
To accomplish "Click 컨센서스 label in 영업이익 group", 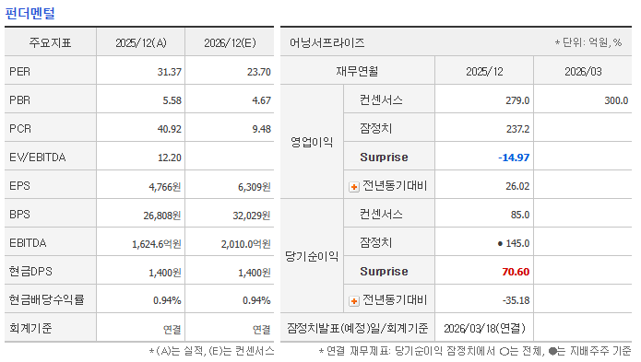I will coord(381,100).
